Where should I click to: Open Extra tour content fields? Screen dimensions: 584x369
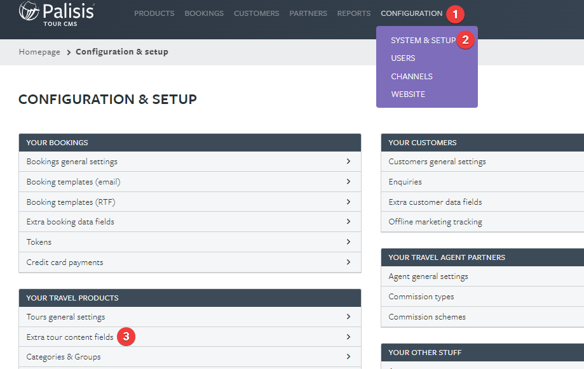click(x=190, y=337)
